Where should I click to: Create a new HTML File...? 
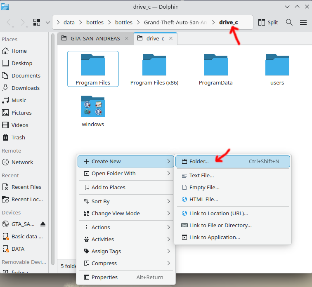click(x=233, y=199)
